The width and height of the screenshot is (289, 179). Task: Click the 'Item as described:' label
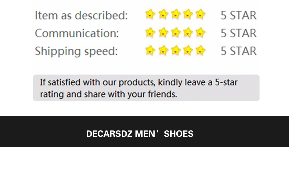[x=81, y=15]
